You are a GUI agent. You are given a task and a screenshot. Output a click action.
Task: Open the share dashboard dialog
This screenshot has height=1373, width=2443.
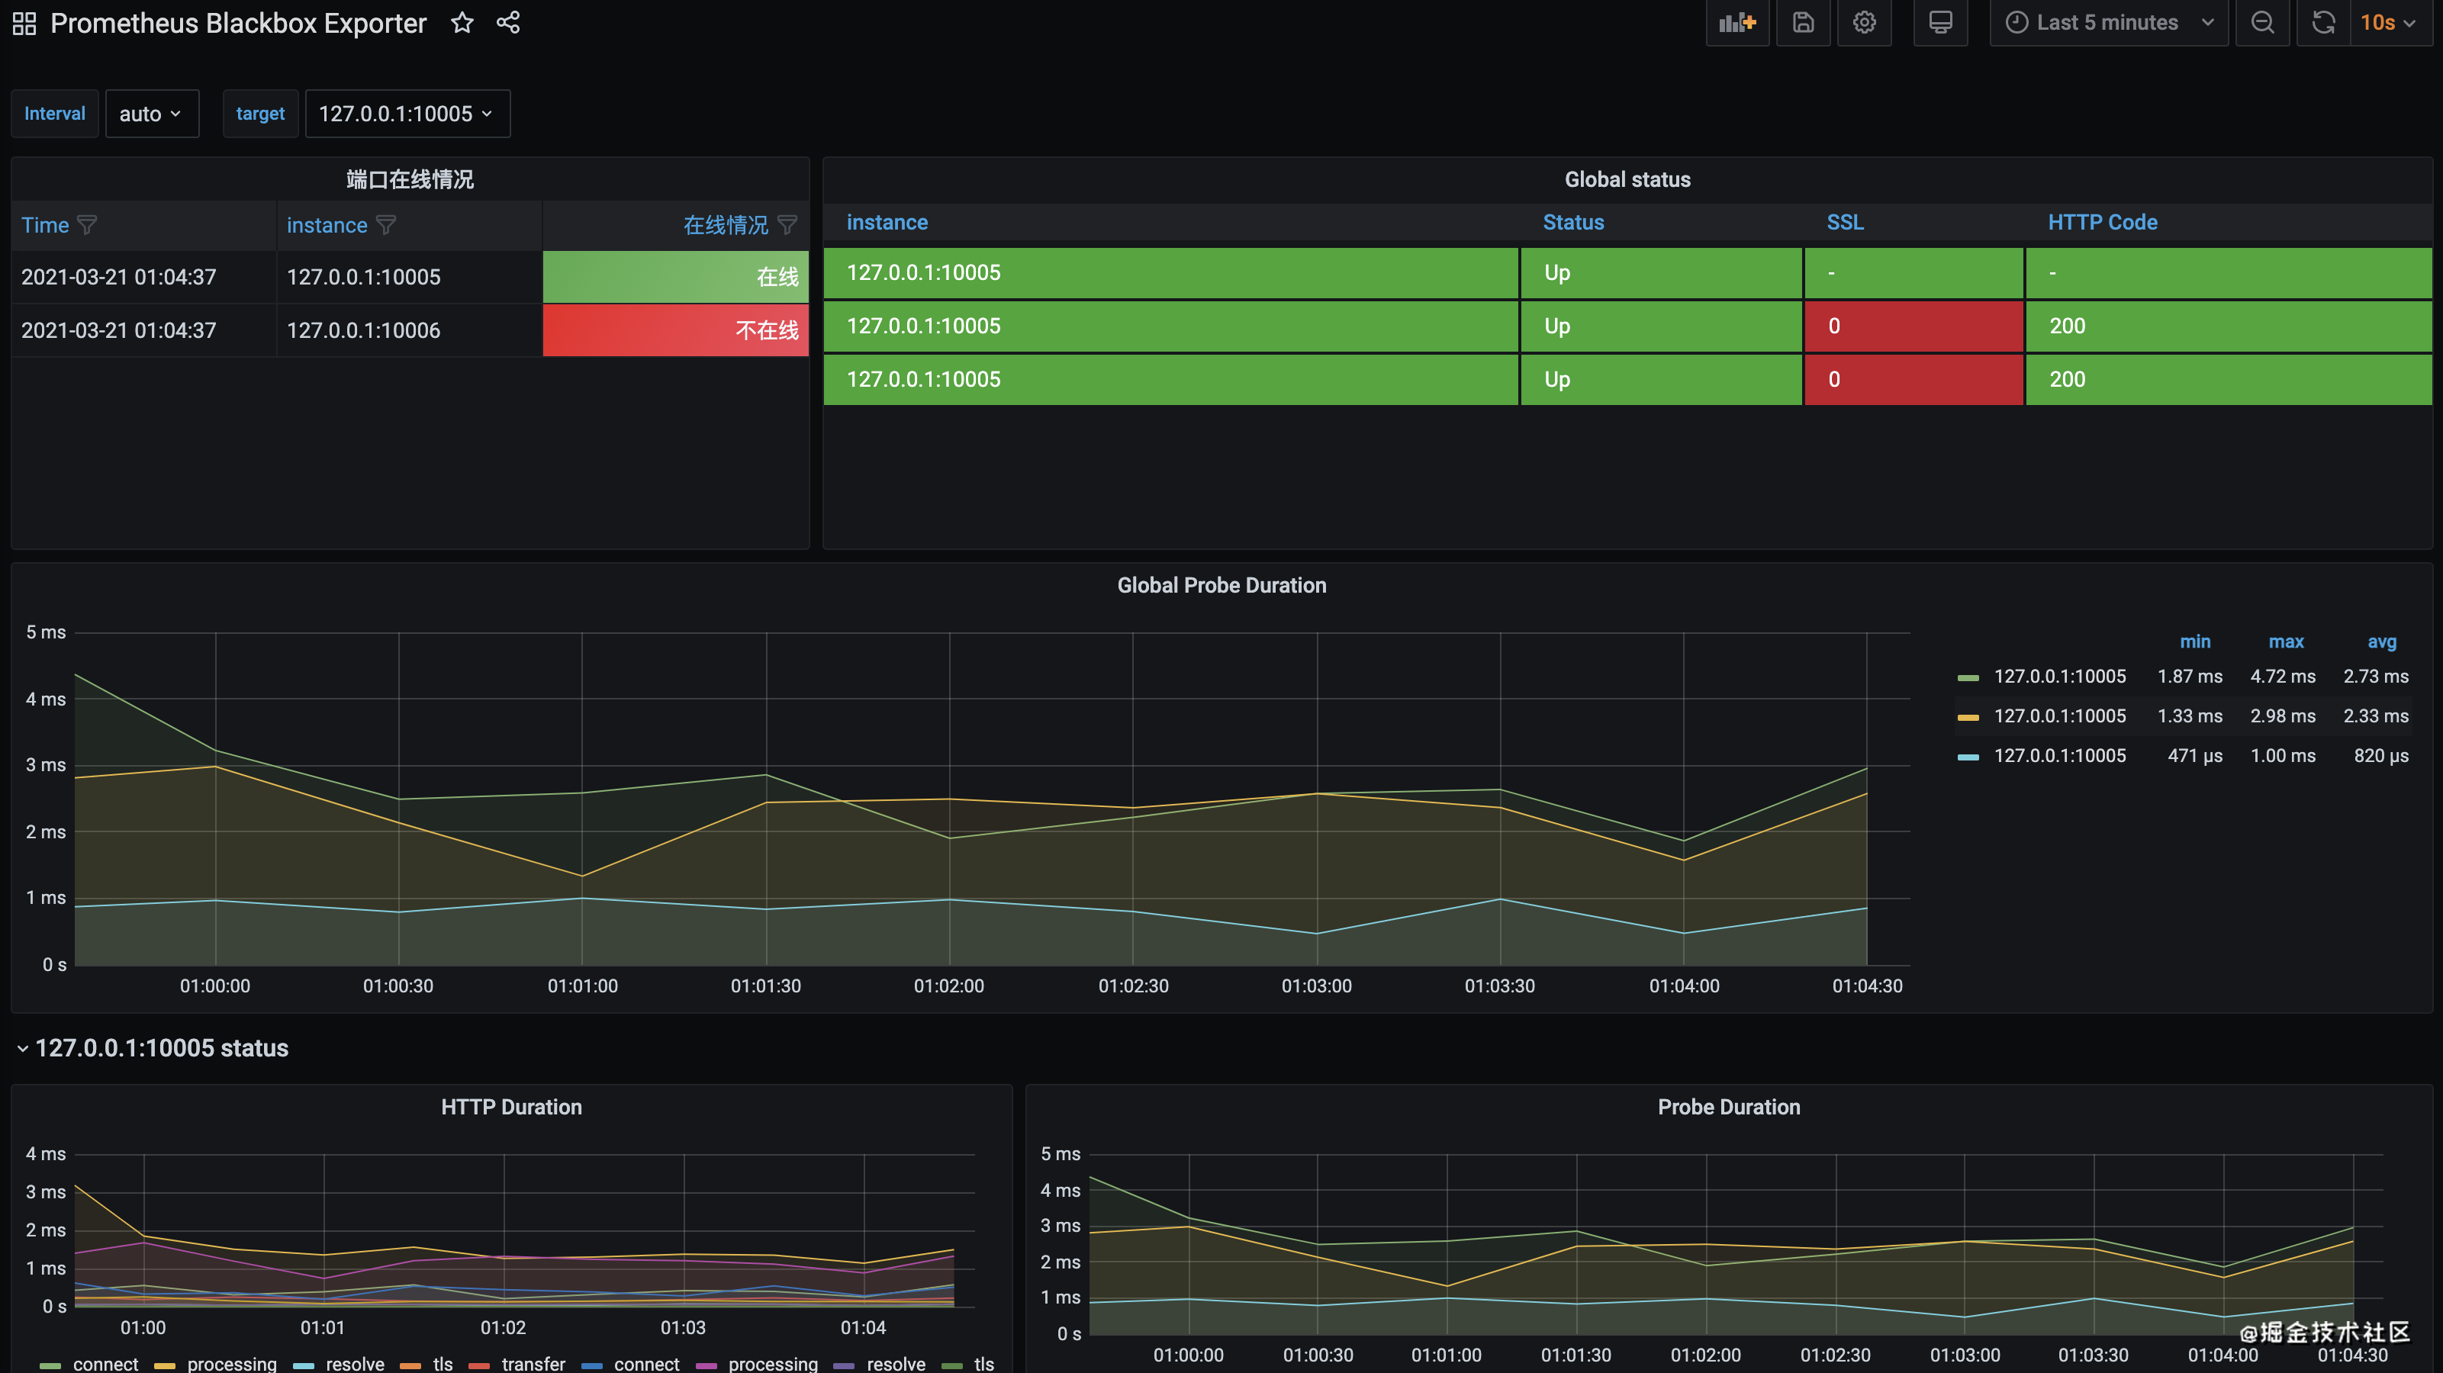coord(508,23)
